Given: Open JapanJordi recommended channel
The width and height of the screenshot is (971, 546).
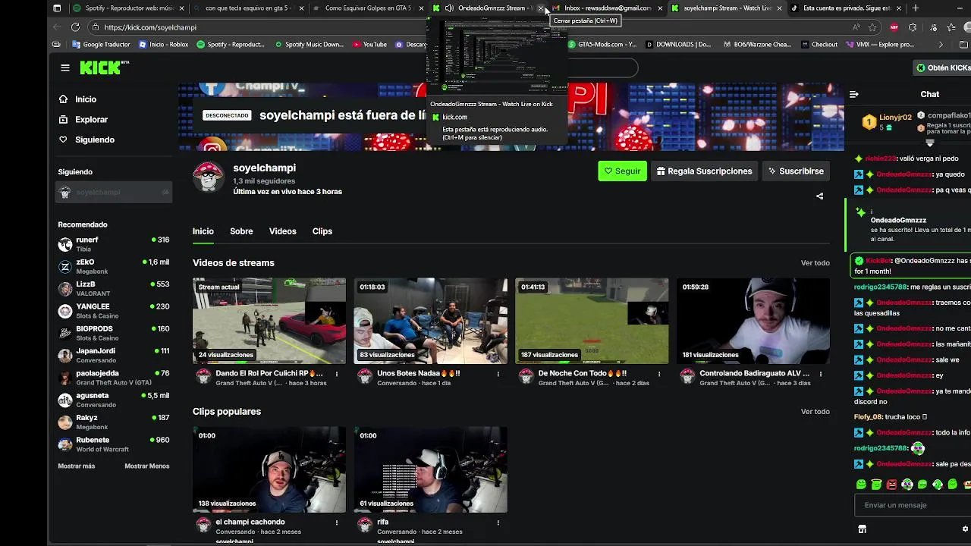Looking at the screenshot, I should pos(114,356).
